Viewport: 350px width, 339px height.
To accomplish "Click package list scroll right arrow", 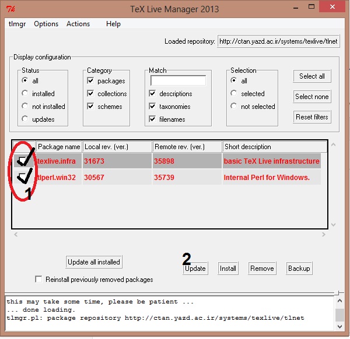I will pos(323,234).
